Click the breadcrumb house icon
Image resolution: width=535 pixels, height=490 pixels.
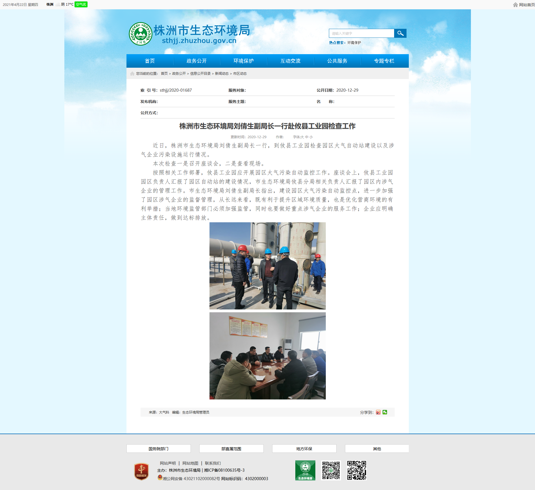click(x=132, y=74)
